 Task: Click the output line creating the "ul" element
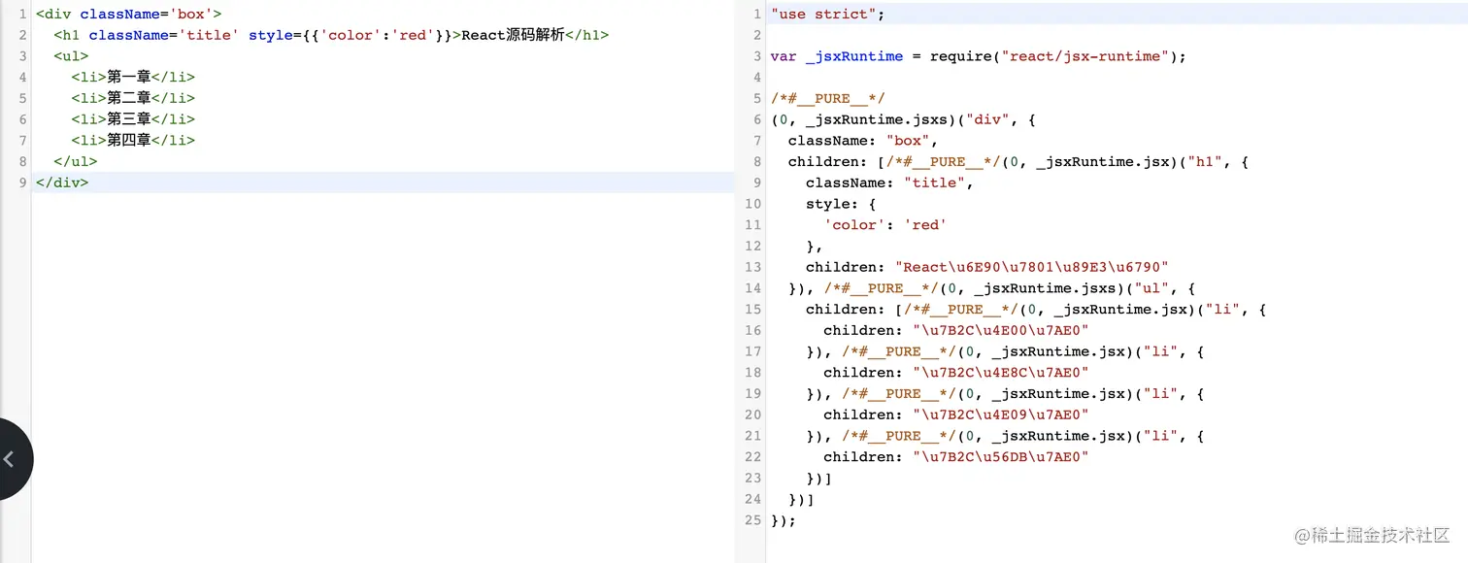(x=991, y=288)
